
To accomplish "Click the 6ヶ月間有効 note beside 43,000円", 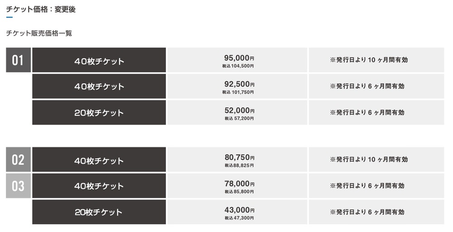I will pos(367,212).
